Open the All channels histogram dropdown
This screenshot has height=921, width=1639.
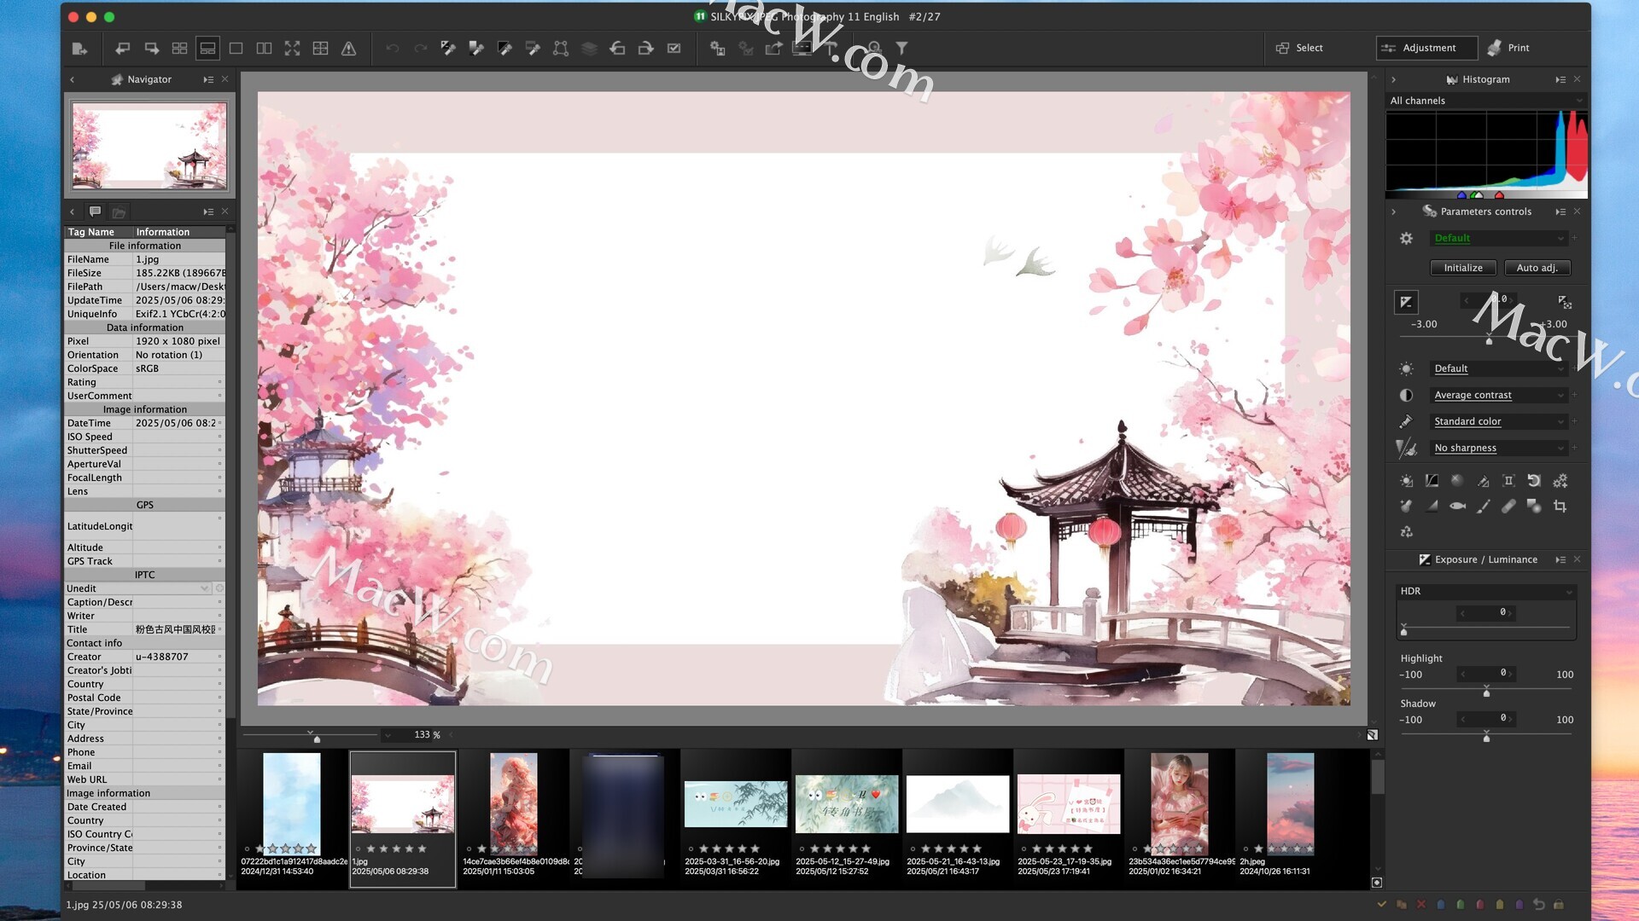1485,101
